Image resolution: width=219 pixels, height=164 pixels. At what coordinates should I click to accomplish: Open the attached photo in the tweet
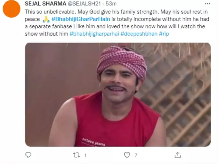(x=118, y=95)
